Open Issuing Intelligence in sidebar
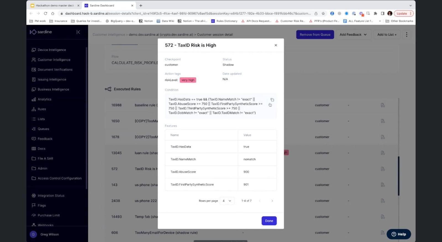The height and width of the screenshot is (242, 442). 52,80
